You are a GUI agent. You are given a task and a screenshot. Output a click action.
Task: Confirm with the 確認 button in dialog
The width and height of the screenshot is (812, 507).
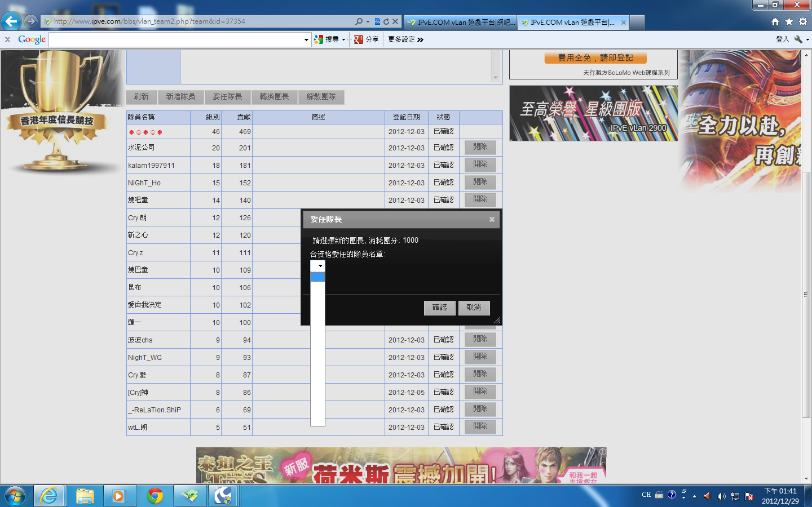pyautogui.click(x=440, y=308)
